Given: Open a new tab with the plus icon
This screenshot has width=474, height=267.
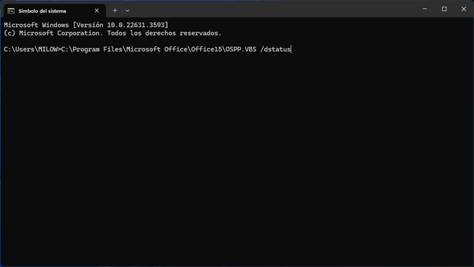Looking at the screenshot, I should [115, 11].
